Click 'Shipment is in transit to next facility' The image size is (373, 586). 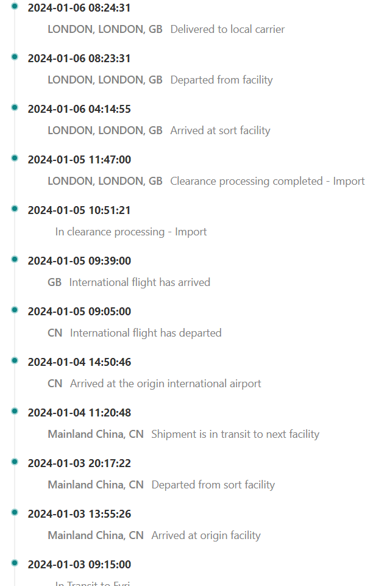click(x=235, y=434)
